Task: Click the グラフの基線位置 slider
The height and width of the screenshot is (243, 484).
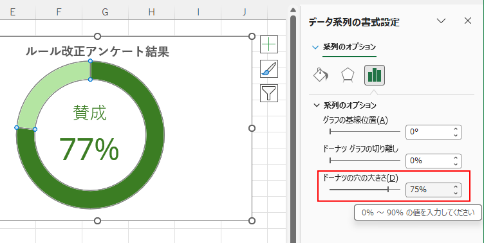Action: tap(364, 132)
